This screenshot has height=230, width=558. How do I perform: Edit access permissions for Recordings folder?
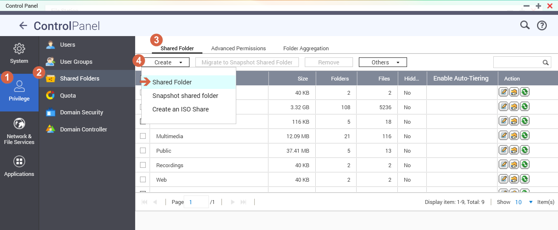(514, 165)
